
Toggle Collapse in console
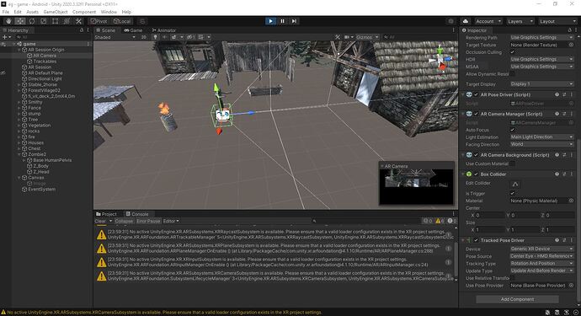pyautogui.click(x=124, y=221)
